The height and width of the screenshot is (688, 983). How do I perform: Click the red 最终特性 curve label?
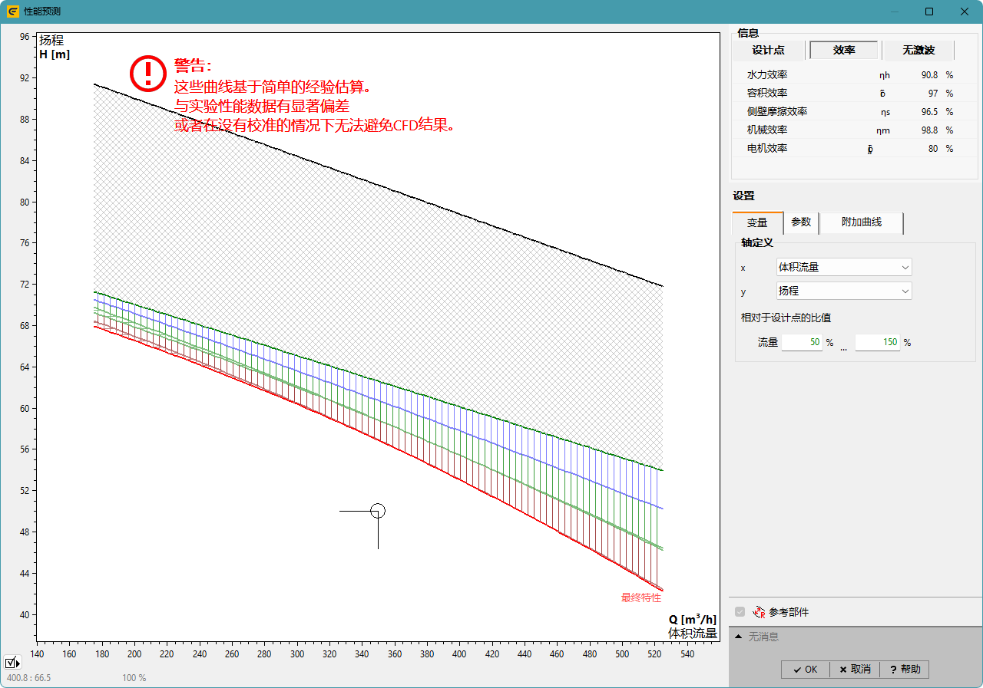pos(642,597)
